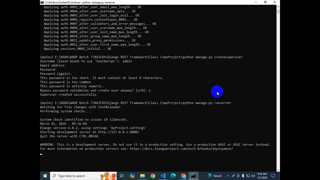Open File Explorer from the taskbar
320x180 pixels.
tap(142, 176)
